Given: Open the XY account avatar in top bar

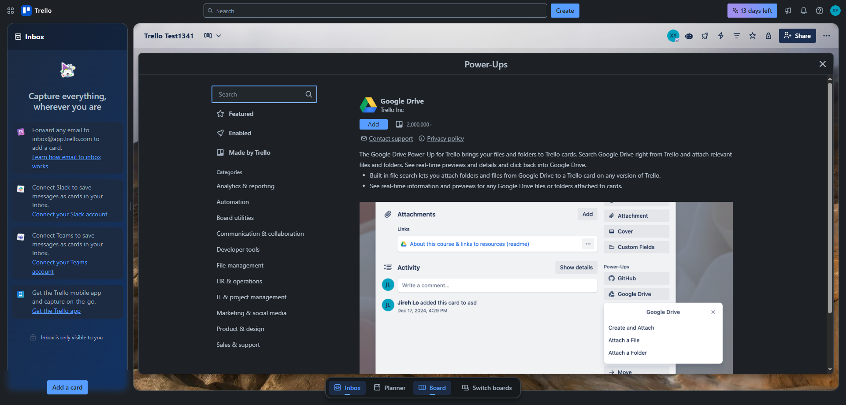Looking at the screenshot, I should tap(835, 11).
